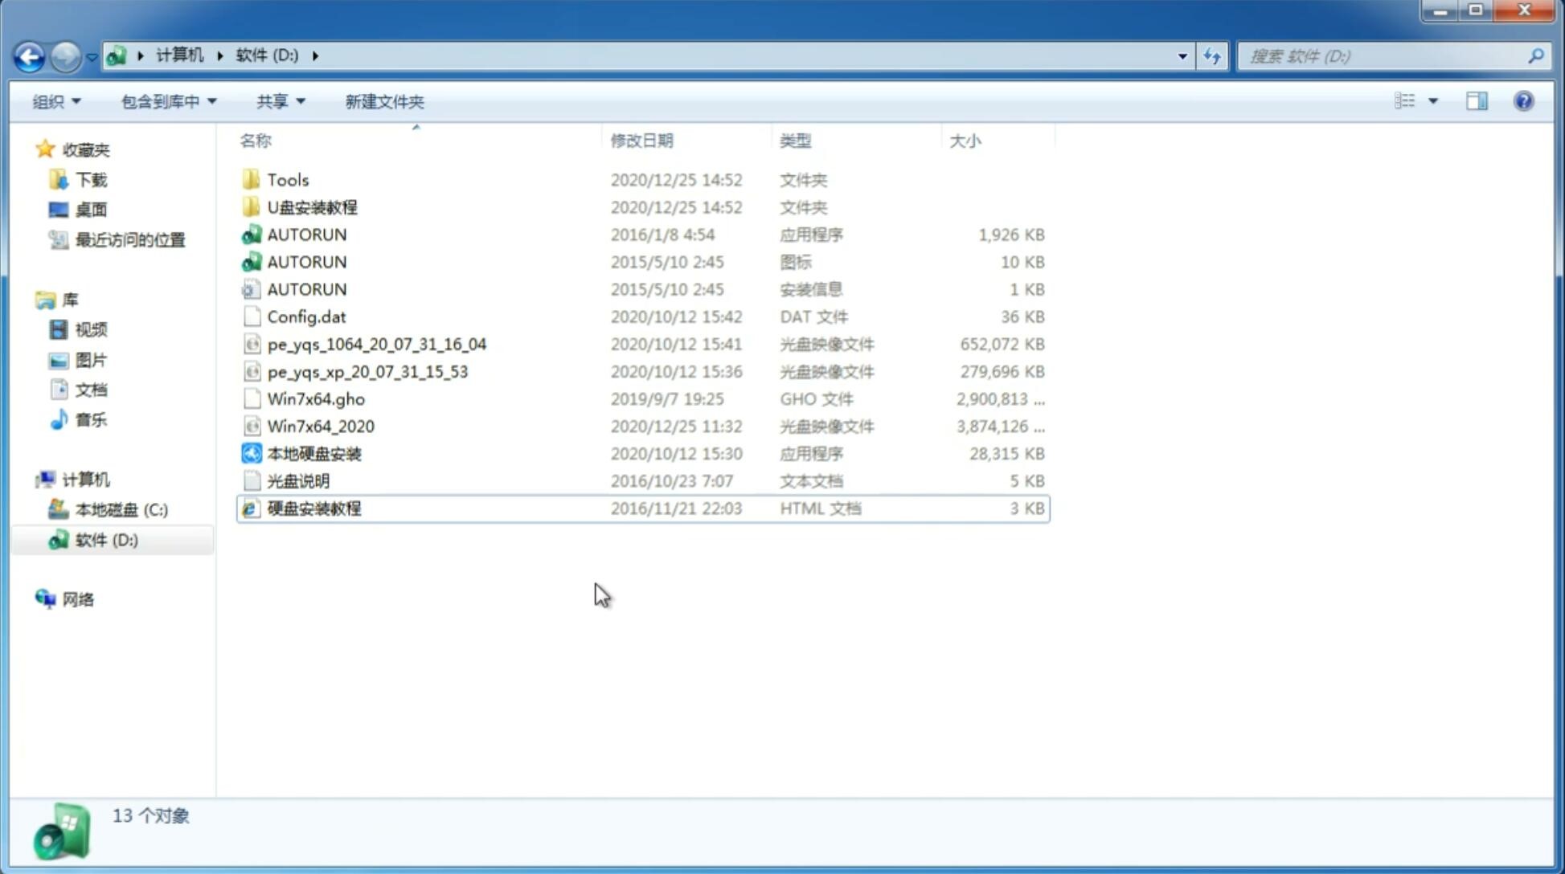Select 软件 (D:) drive in sidebar
This screenshot has width=1565, height=874.
[x=106, y=539]
